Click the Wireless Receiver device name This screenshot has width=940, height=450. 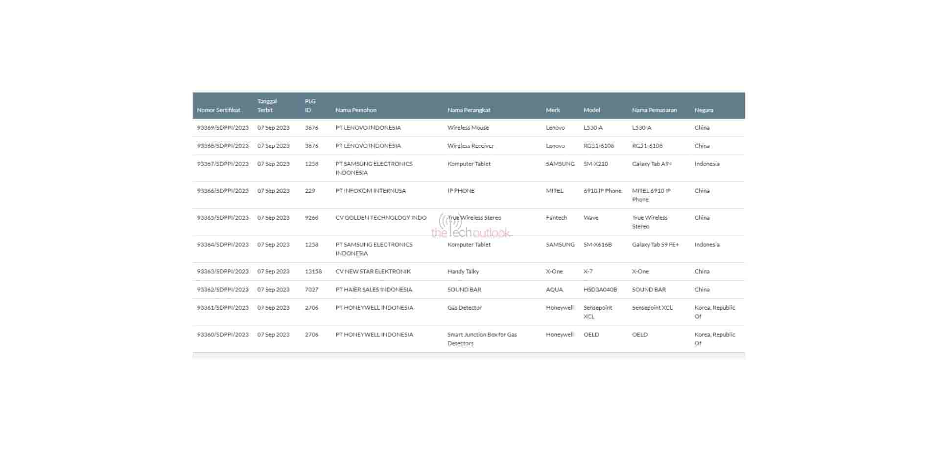pyautogui.click(x=470, y=146)
